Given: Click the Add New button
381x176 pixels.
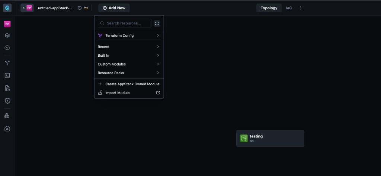Looking at the screenshot, I should [114, 8].
